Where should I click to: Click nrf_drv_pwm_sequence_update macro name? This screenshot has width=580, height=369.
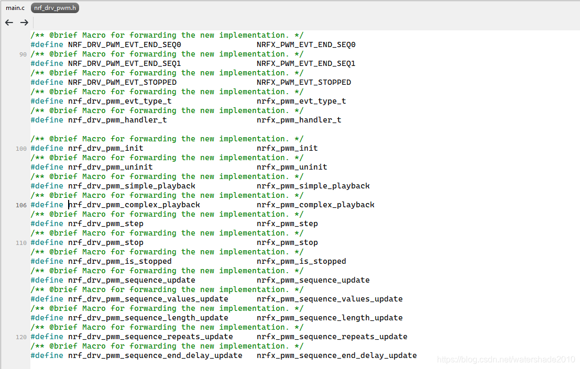point(132,280)
